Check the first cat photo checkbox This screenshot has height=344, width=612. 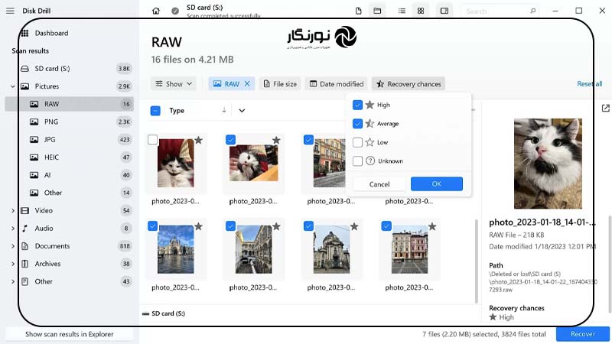pyautogui.click(x=152, y=140)
